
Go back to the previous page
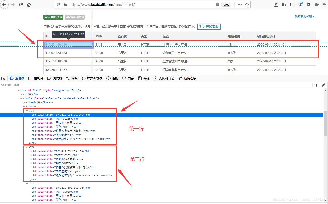[4, 5]
